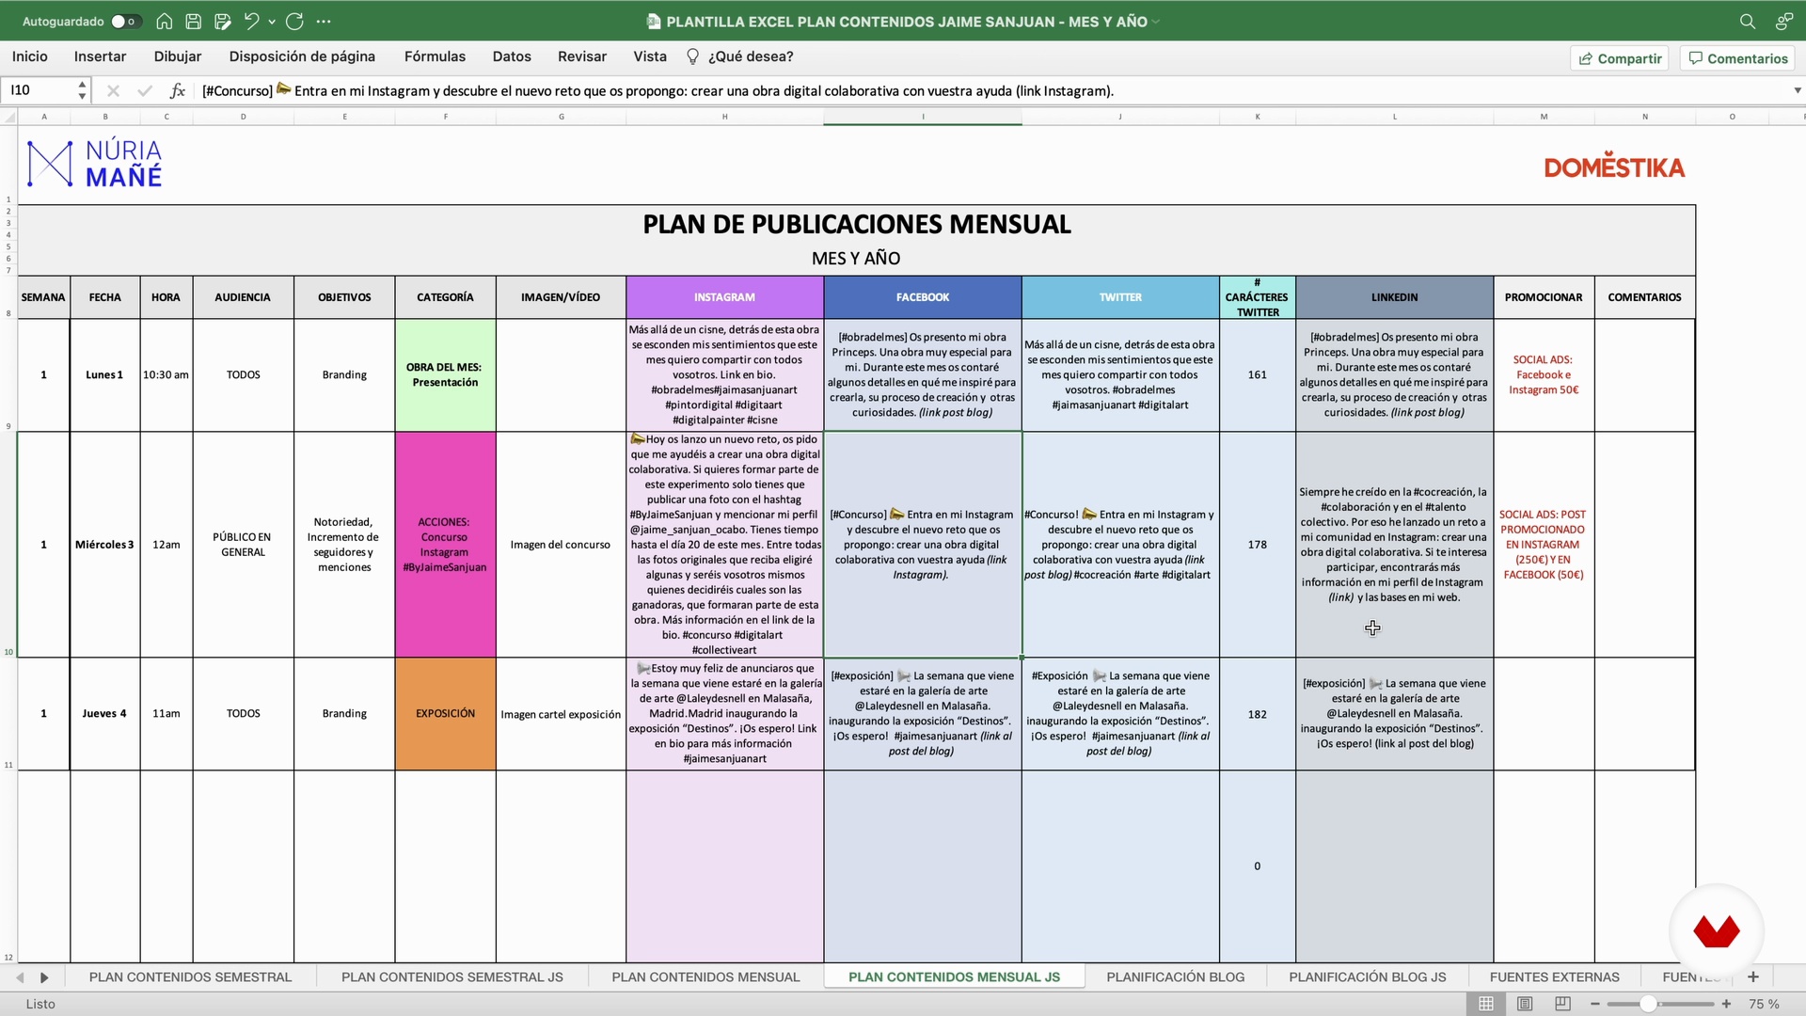
Task: Click the PROMOCIONAR header cell
Action: pos(1544,297)
